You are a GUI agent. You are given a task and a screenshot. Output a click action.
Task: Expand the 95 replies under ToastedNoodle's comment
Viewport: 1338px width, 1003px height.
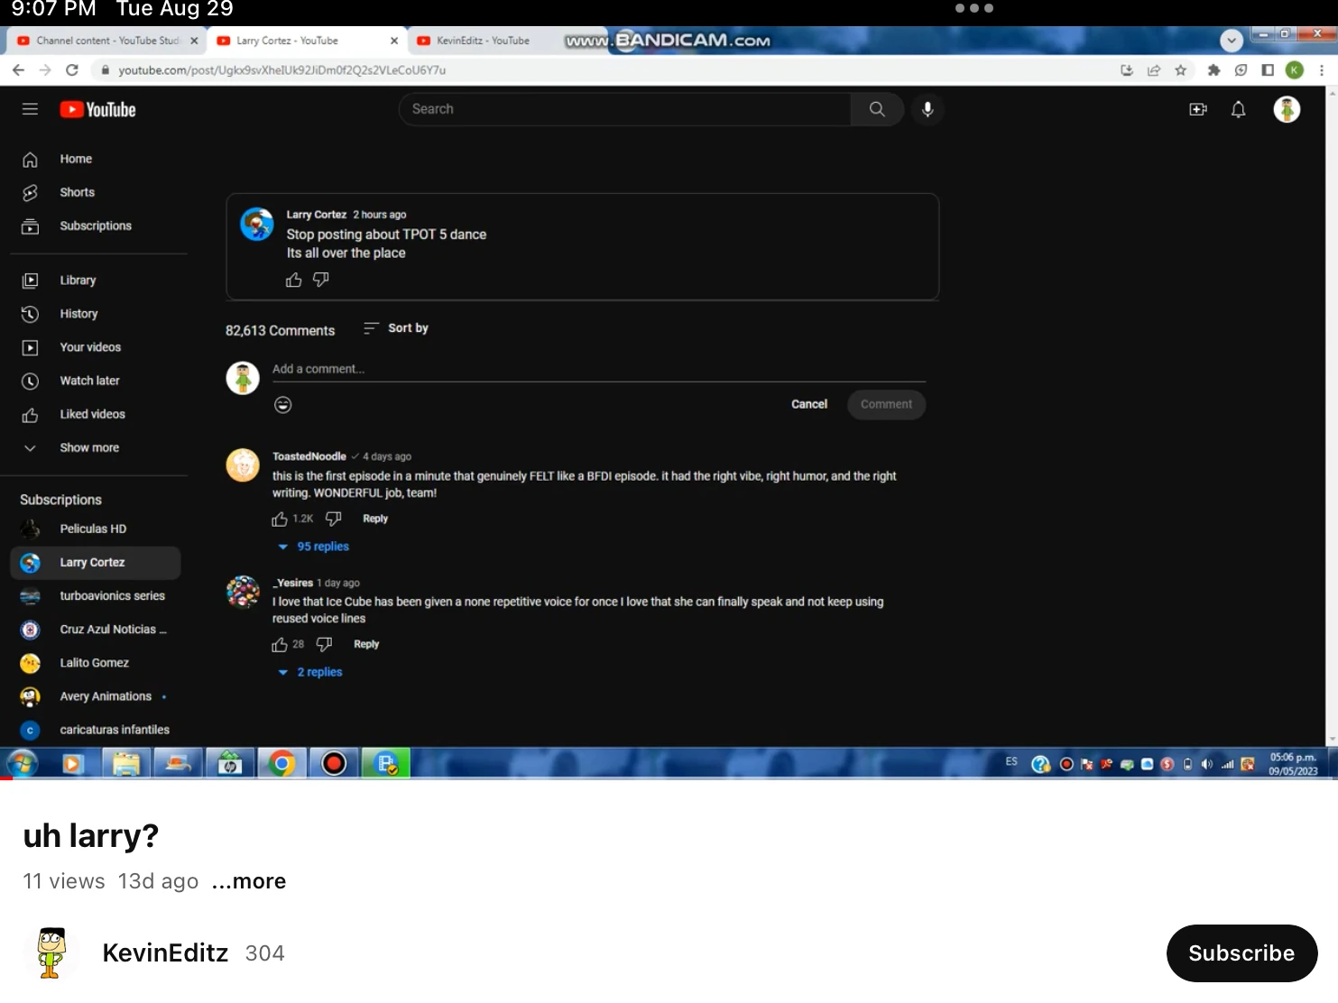point(313,546)
